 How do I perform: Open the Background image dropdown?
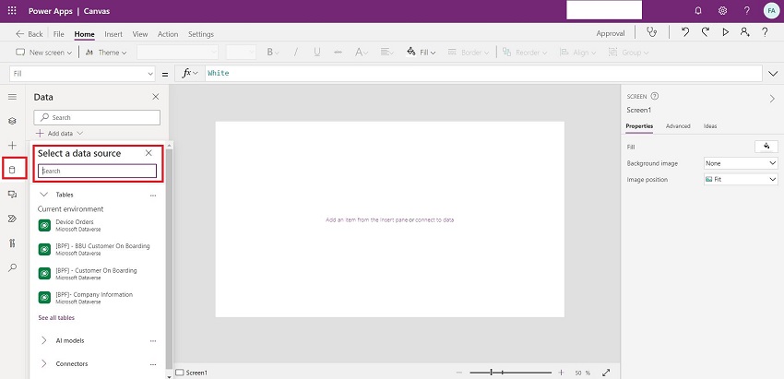(741, 163)
